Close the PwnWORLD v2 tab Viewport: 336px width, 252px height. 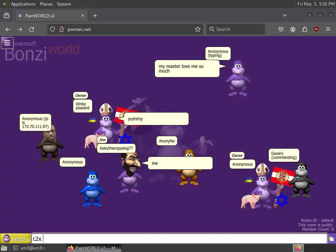83,15
